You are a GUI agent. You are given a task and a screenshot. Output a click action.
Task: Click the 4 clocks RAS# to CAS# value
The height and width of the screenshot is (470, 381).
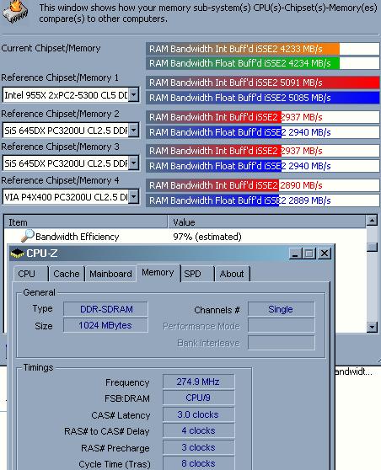click(x=198, y=430)
